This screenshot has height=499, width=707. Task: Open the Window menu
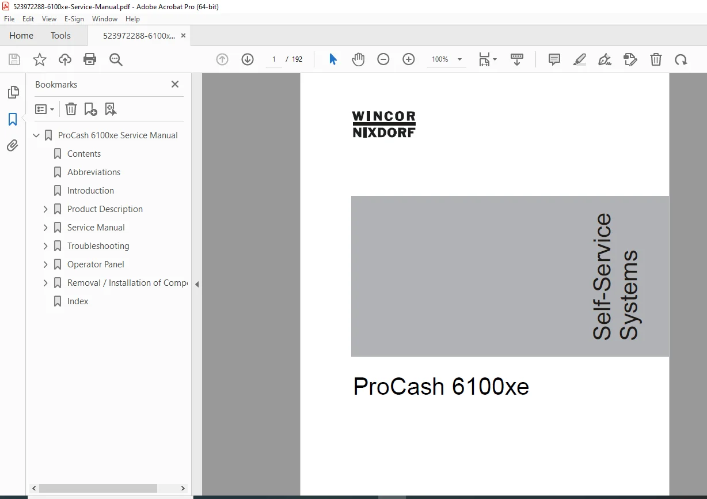[105, 19]
